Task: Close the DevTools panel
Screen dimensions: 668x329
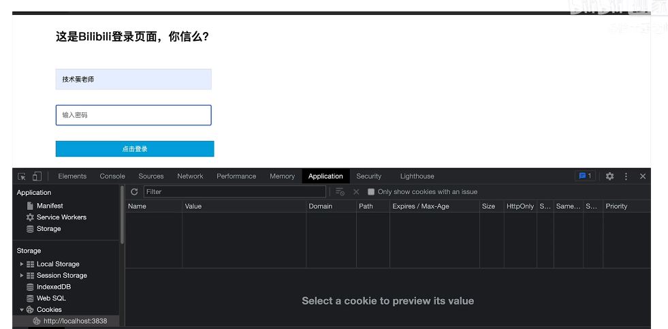Action: click(643, 176)
